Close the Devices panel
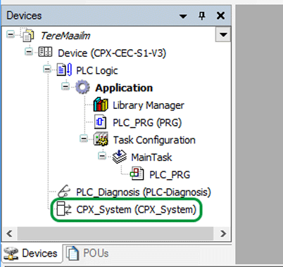The width and height of the screenshot is (283, 267). click(x=220, y=16)
